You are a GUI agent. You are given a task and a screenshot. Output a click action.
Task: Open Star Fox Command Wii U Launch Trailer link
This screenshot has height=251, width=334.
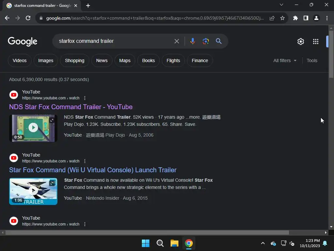pyautogui.click(x=93, y=170)
